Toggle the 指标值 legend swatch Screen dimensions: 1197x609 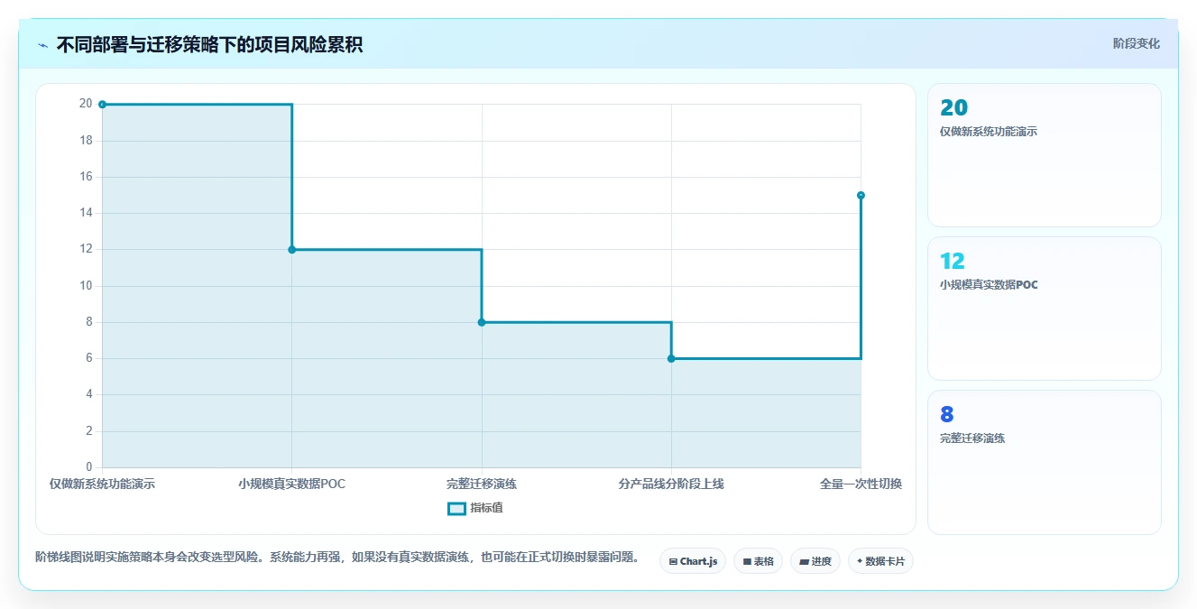(x=456, y=508)
